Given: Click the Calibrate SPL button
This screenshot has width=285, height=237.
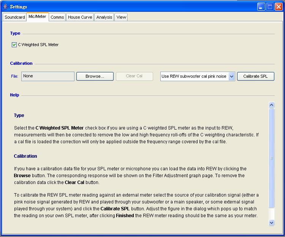Looking at the screenshot, I should coord(255,76).
